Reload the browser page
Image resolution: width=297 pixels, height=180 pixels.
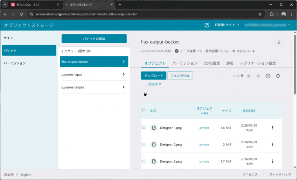click(23, 14)
